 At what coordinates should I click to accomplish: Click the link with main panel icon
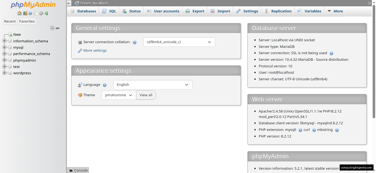click(x=58, y=28)
